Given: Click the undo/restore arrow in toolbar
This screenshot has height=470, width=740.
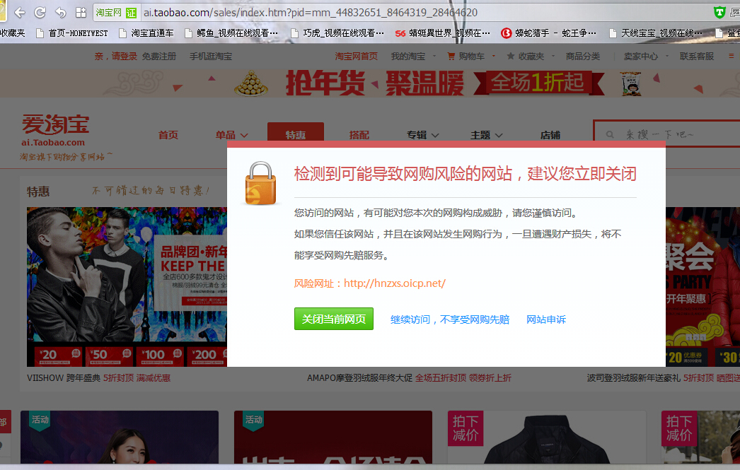Looking at the screenshot, I should [x=61, y=13].
